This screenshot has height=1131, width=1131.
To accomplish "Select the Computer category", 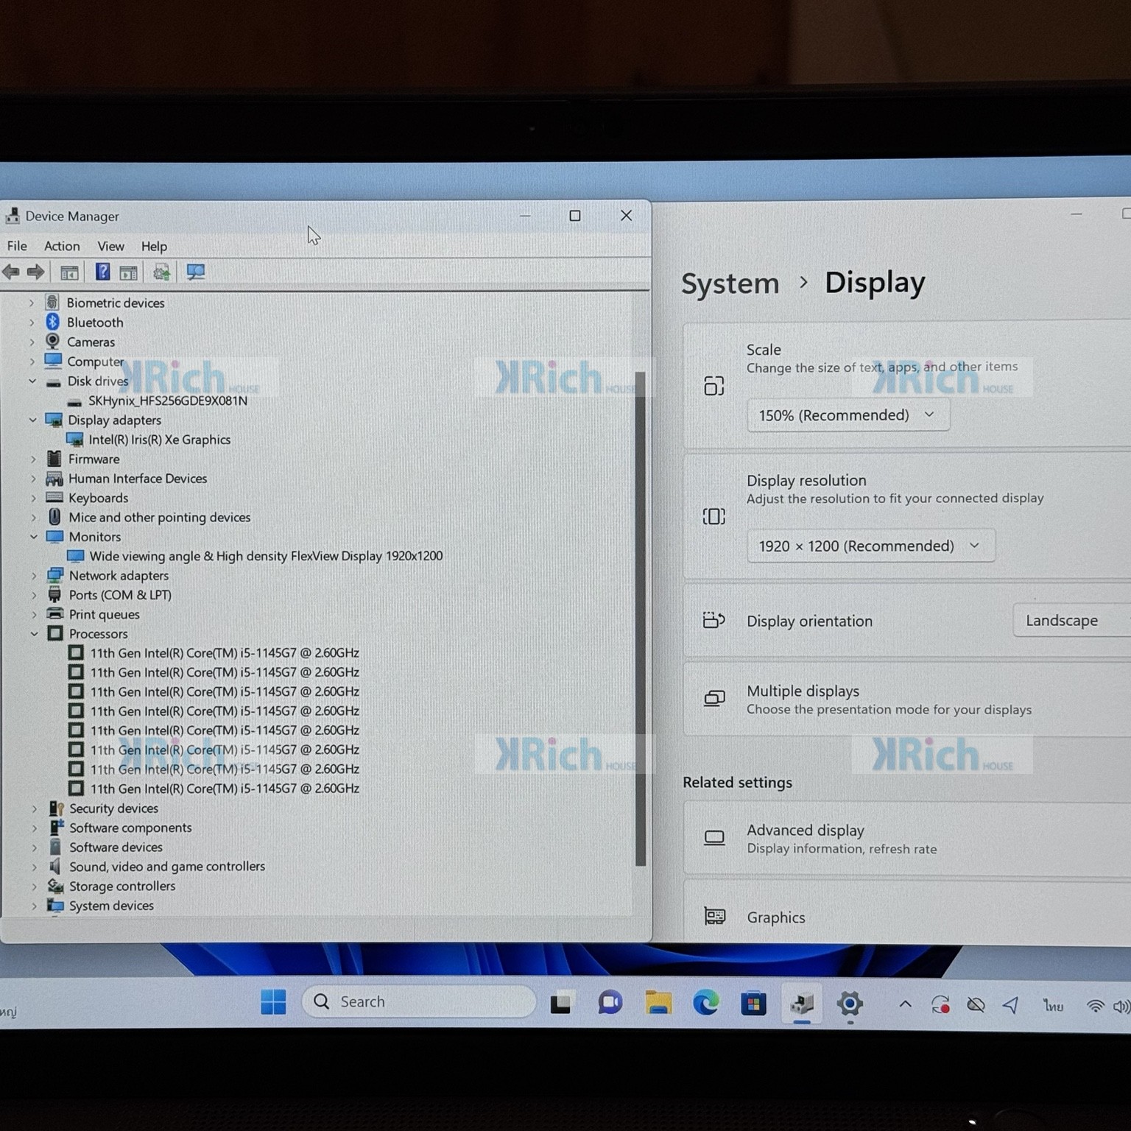I will coord(96,362).
